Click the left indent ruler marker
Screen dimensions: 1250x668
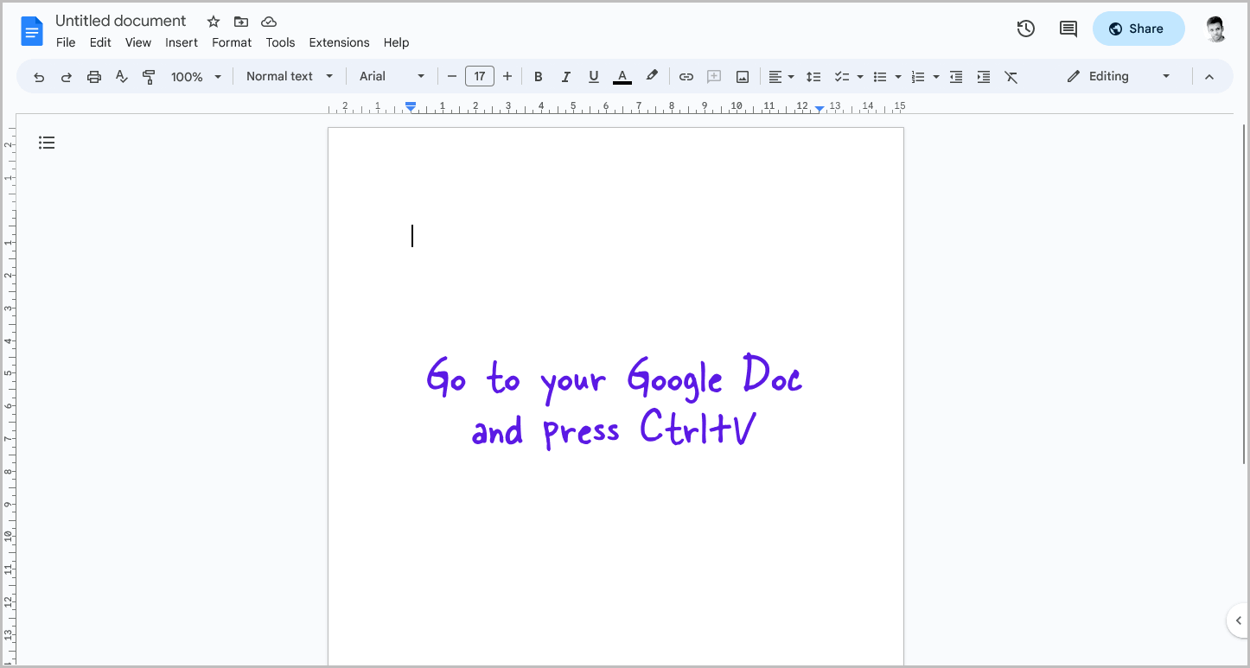click(411, 106)
